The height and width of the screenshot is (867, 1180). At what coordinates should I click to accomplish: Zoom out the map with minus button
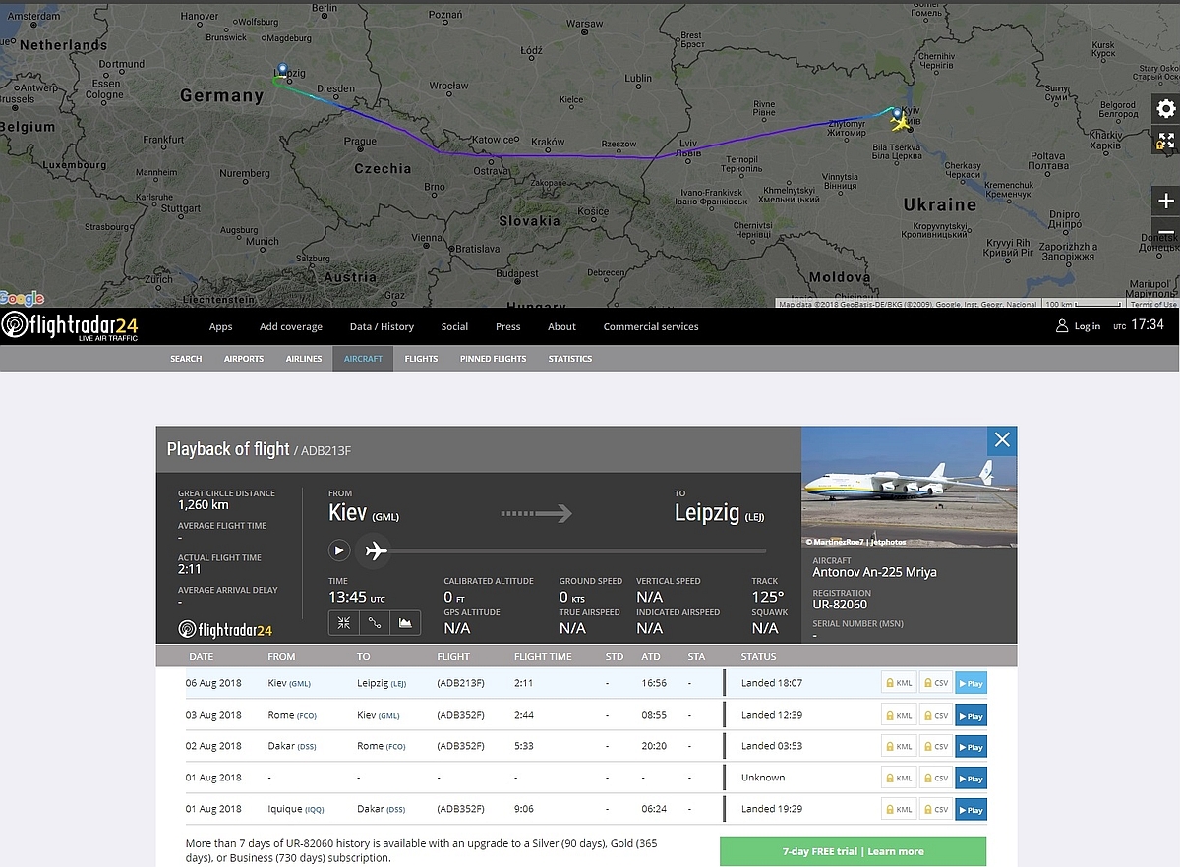point(1166,233)
